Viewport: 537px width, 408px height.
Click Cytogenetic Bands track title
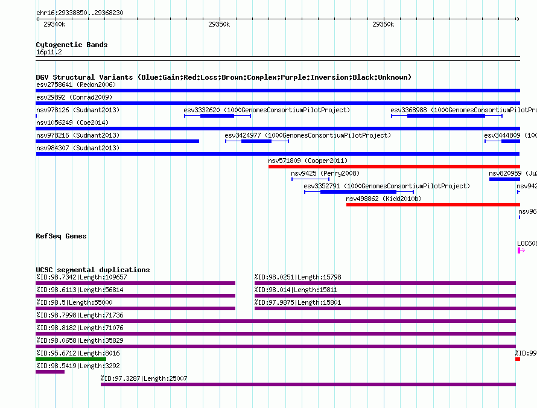(x=72, y=45)
